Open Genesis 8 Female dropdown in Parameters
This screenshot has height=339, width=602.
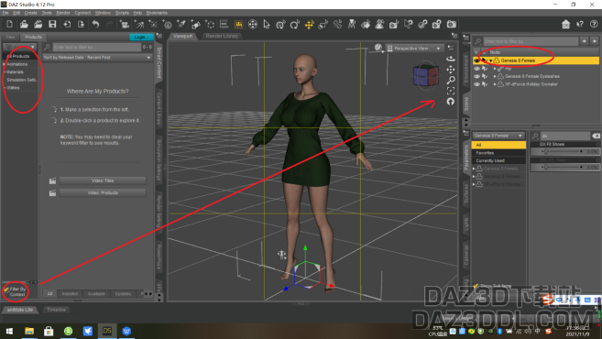pos(498,136)
